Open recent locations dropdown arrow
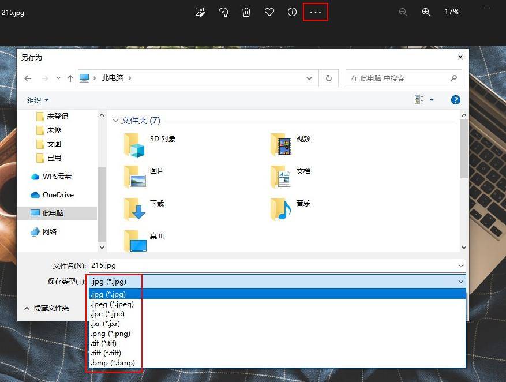The width and height of the screenshot is (506, 382). (58, 78)
